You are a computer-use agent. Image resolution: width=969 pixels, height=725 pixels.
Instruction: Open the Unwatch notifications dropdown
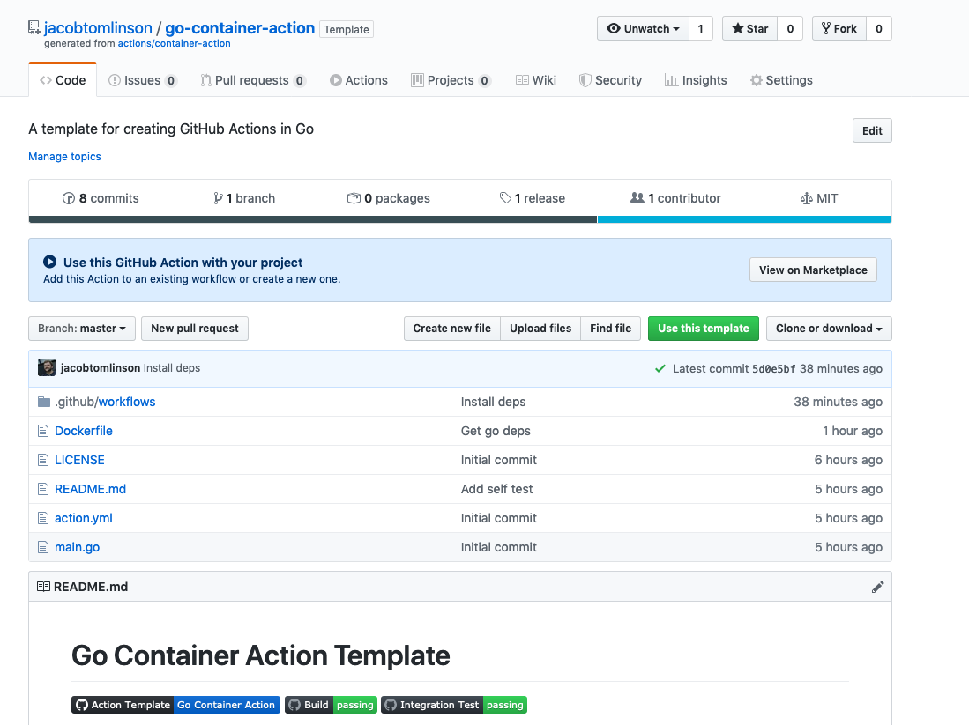[643, 29]
